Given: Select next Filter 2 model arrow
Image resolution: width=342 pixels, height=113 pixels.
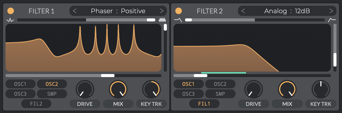Looking at the screenshot, I should click(x=331, y=11).
